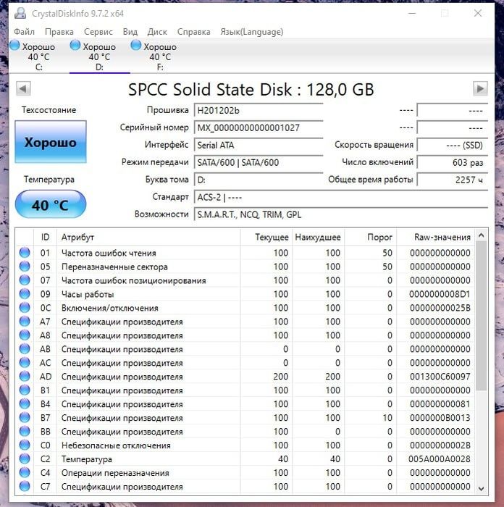The width and height of the screenshot is (504, 507).
Task: Click the power-on count 603 раз
Action: [x=453, y=162]
